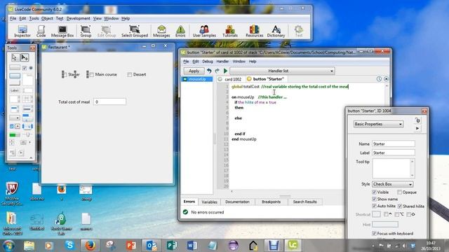Toggle the Visible checkbox

tap(374, 192)
